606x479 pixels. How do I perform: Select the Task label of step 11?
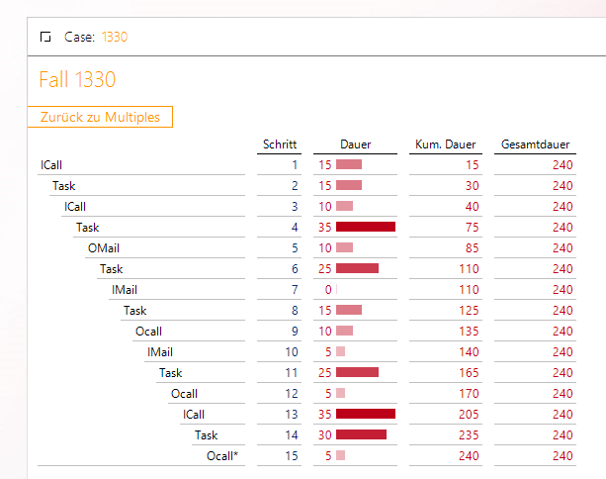click(170, 373)
